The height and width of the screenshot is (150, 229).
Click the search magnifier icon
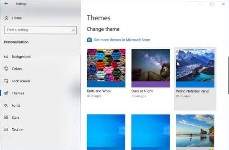[x=73, y=30]
